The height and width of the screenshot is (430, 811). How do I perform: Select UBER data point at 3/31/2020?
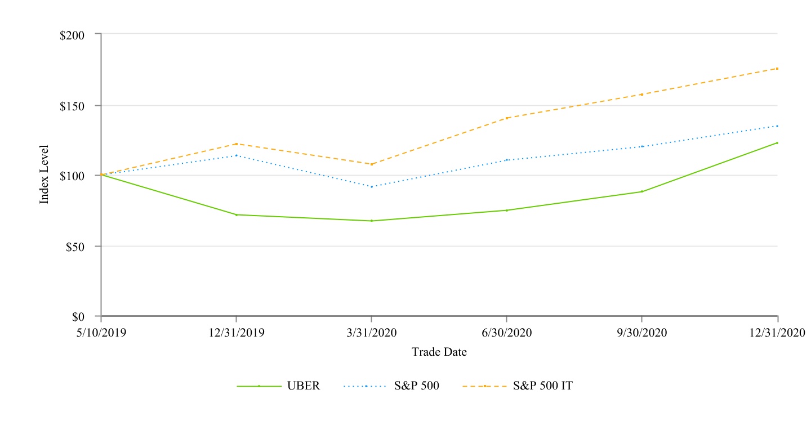tap(371, 221)
